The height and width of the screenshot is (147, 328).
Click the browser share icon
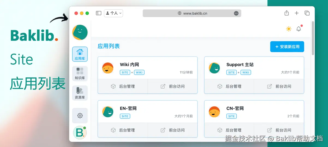(287, 13)
